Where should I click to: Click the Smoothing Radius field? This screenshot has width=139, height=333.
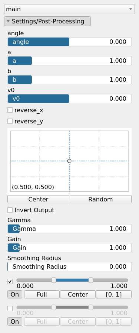tap(70, 266)
